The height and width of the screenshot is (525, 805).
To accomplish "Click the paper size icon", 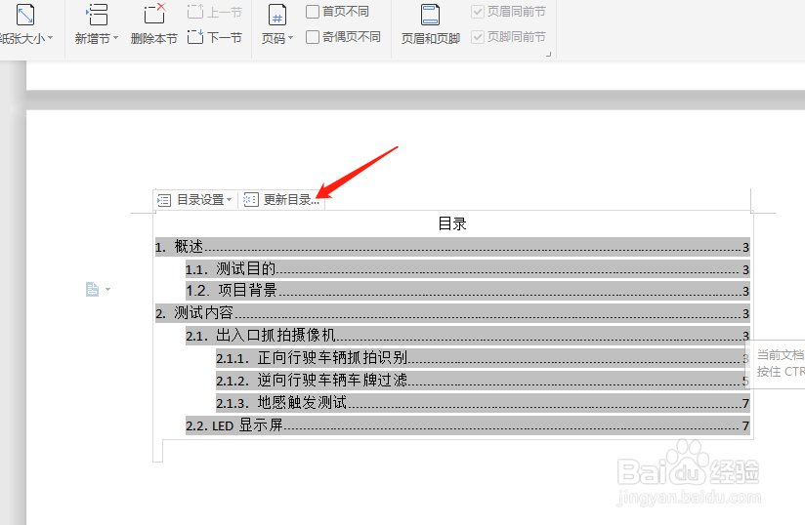I will click(25, 15).
